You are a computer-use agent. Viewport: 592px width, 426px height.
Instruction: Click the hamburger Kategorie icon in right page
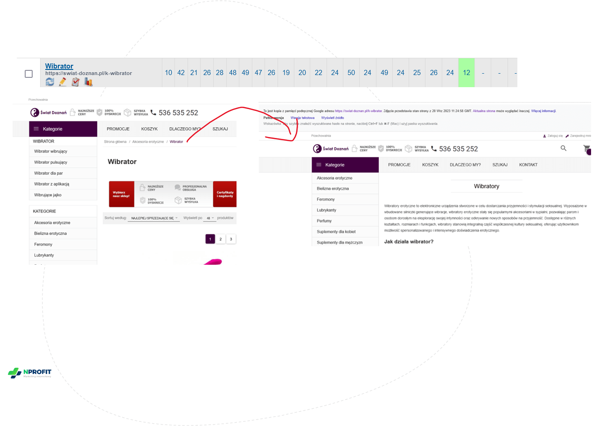click(x=319, y=165)
